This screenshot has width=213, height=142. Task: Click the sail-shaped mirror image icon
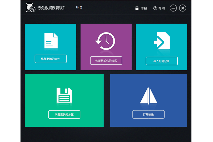tap(149, 96)
